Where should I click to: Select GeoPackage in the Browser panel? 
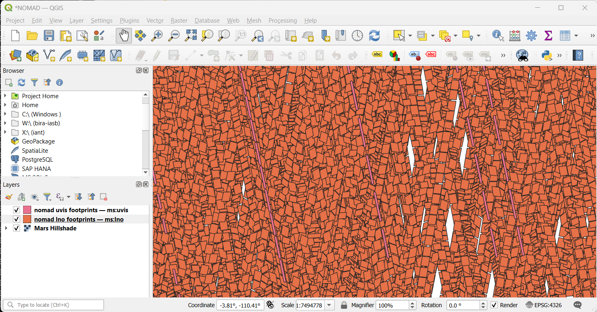point(38,141)
